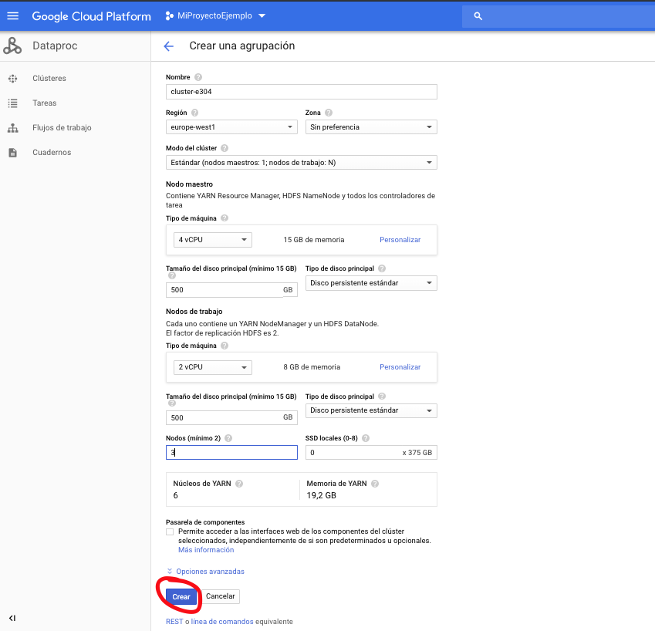Open Flujos de trabajo in the sidebar
The image size is (655, 631).
tap(62, 128)
